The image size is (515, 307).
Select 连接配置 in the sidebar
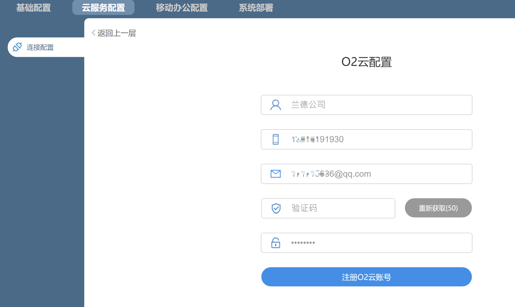(40, 47)
